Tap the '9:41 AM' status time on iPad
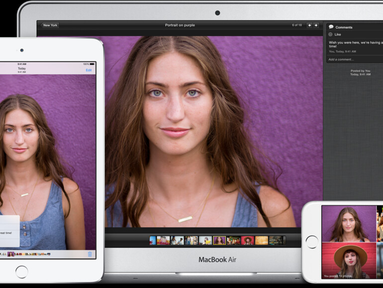Image resolution: width=383 pixels, height=288 pixels. click(x=22, y=64)
